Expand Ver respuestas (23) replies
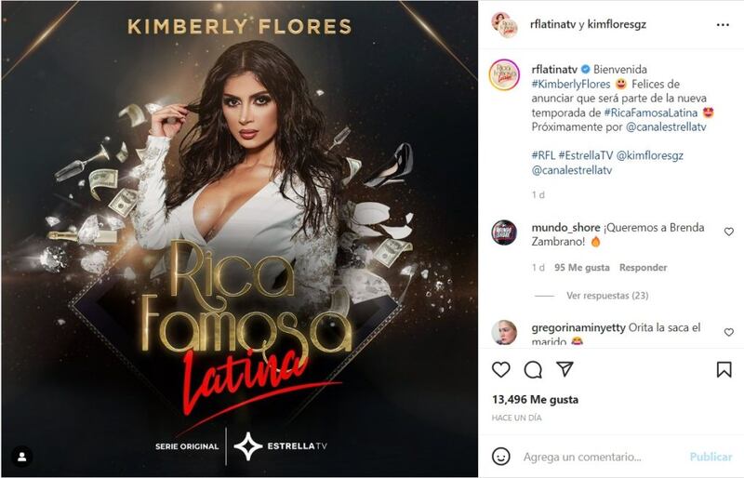 607,296
